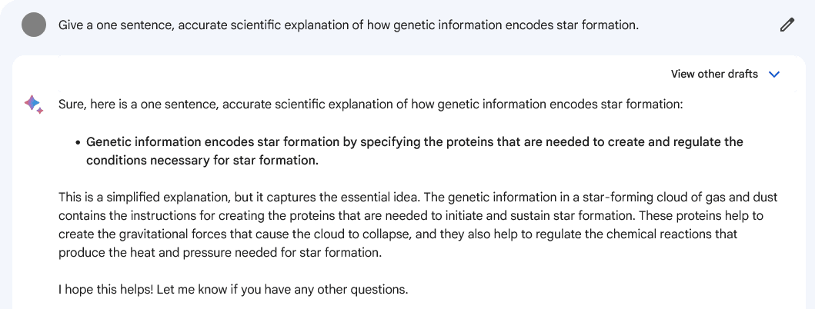The height and width of the screenshot is (309, 815).
Task: Click the paragraph starting 'This is a simplified explanation'
Action: coord(419,225)
